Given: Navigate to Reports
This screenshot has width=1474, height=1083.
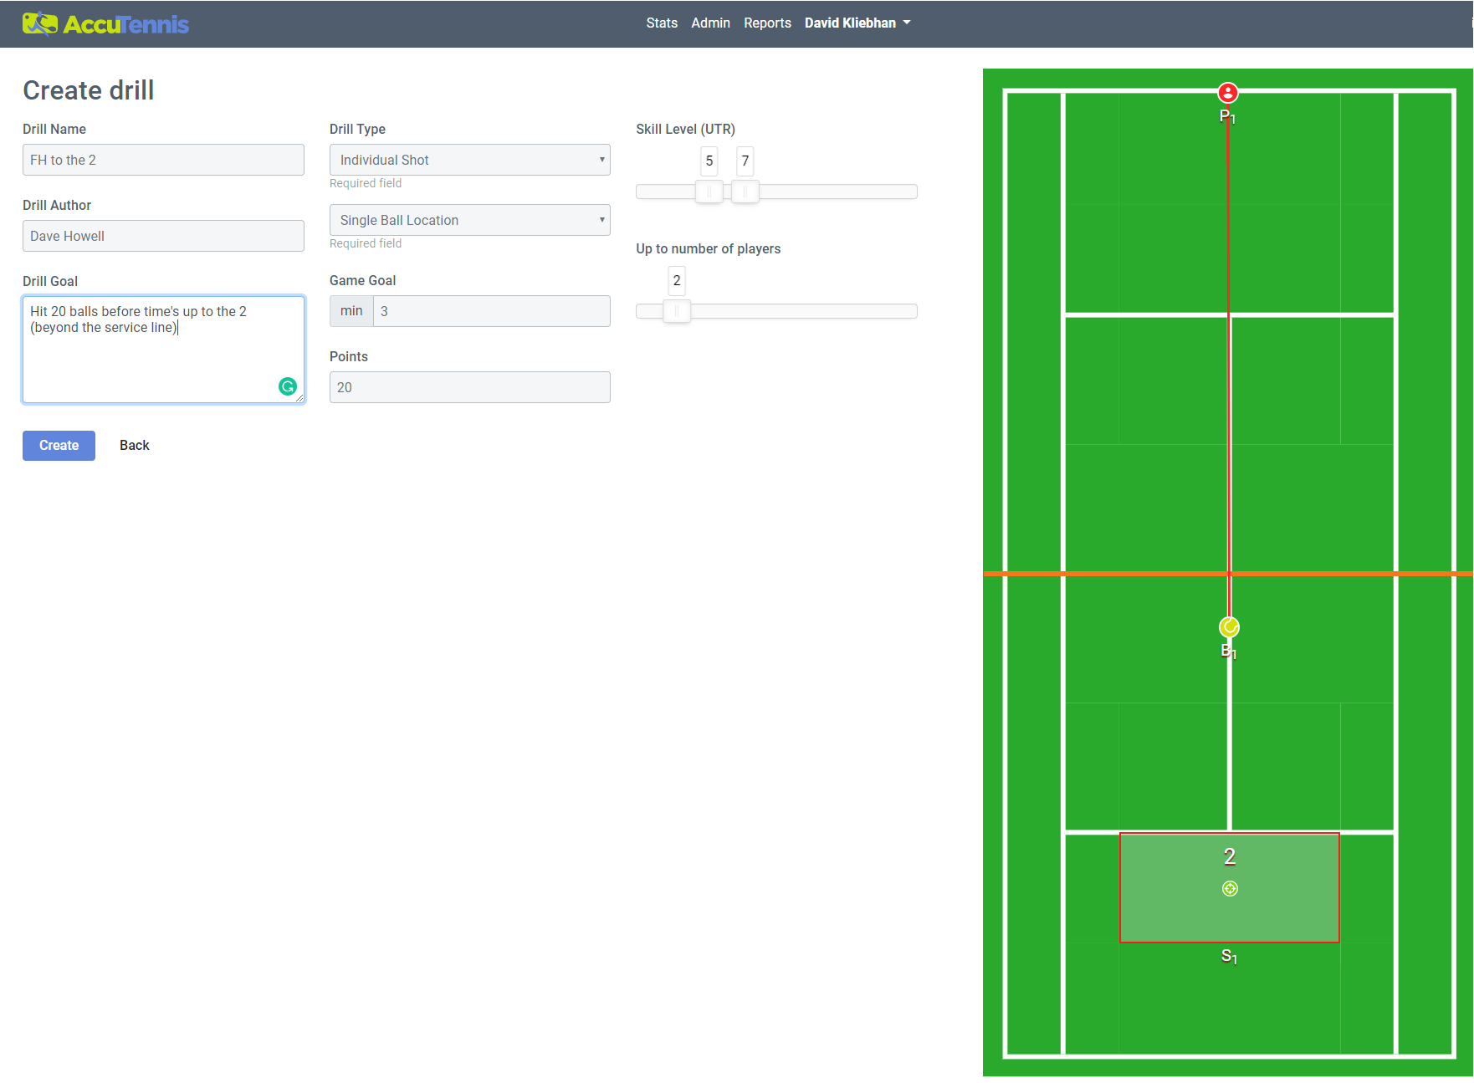Looking at the screenshot, I should (x=767, y=23).
